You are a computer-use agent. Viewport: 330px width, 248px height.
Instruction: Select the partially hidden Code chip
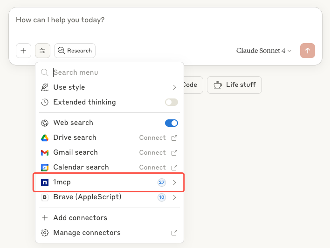coord(193,85)
